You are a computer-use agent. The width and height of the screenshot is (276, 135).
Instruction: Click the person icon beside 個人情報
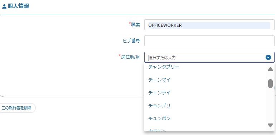point(4,6)
